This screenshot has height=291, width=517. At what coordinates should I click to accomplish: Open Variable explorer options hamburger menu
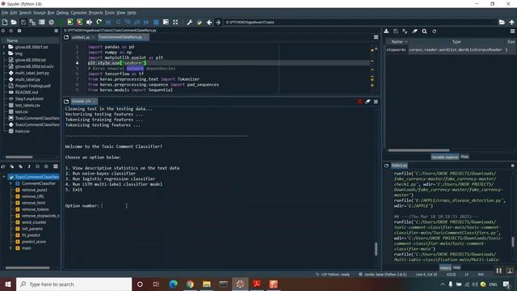tap(512, 31)
